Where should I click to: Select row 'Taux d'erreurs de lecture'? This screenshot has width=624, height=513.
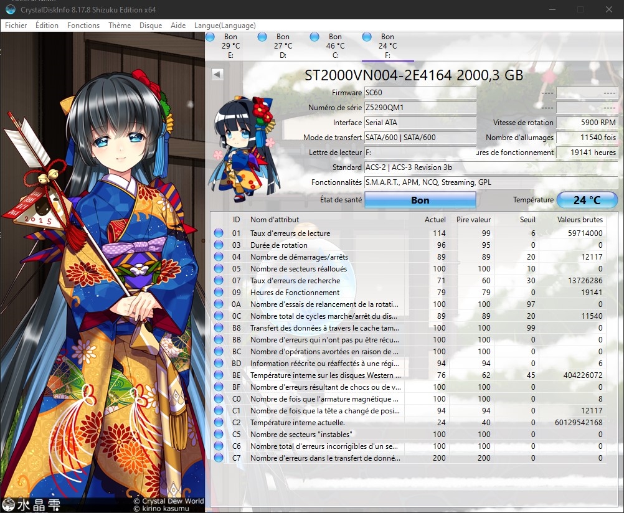[409, 233]
